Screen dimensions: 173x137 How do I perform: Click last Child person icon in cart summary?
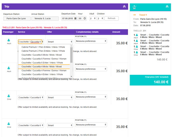coord(137,52)
